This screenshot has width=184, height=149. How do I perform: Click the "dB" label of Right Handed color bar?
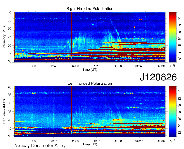click(x=173, y=66)
